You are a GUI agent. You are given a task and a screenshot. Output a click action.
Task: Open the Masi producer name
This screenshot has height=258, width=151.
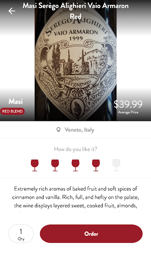16,101
